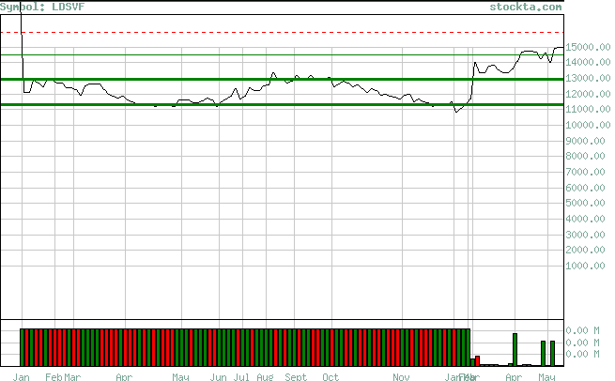
Task: Click the 14000.00 price axis label
Action: pos(588,62)
